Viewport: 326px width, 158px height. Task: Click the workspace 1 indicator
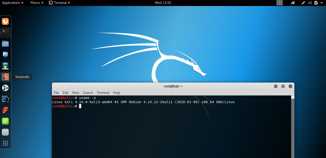pyautogui.click(x=280, y=3)
